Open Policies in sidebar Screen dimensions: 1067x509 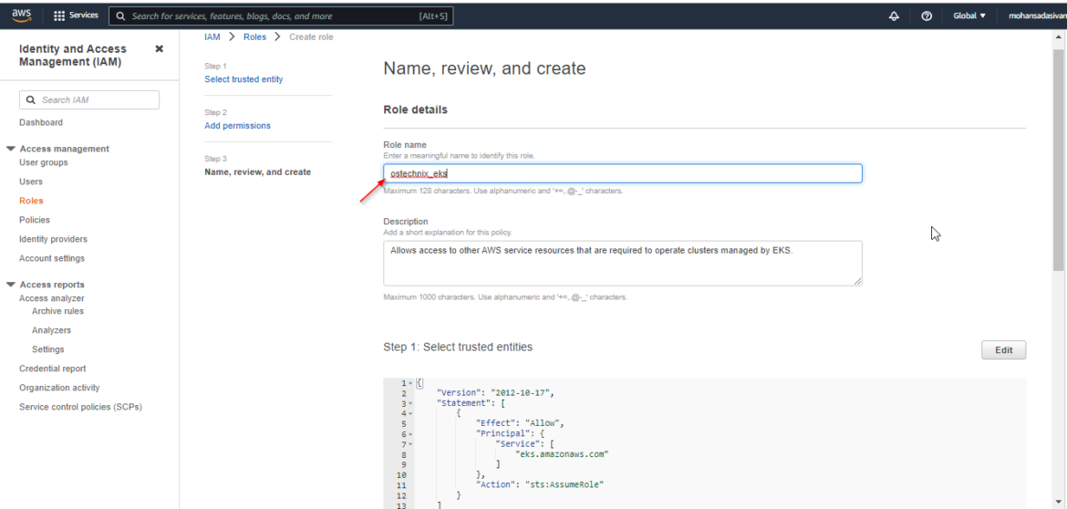(35, 220)
